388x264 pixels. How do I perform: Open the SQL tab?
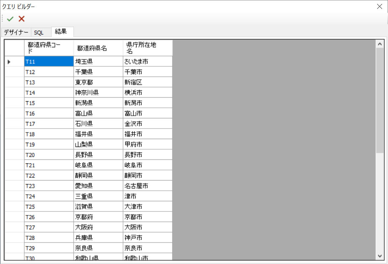click(x=39, y=33)
